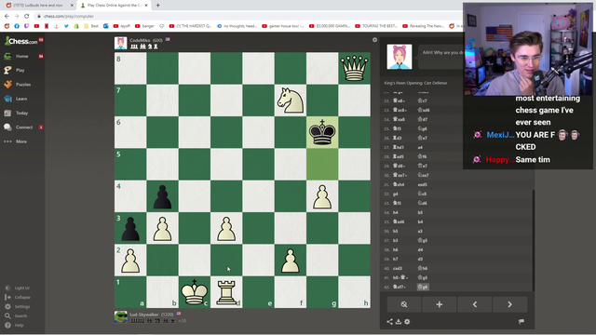This screenshot has width=596, height=335.
Task: Open the Revealing The New... bookmark
Action: [423, 26]
